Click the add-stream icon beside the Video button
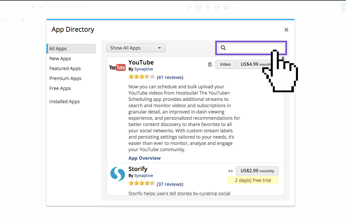 coord(210,65)
